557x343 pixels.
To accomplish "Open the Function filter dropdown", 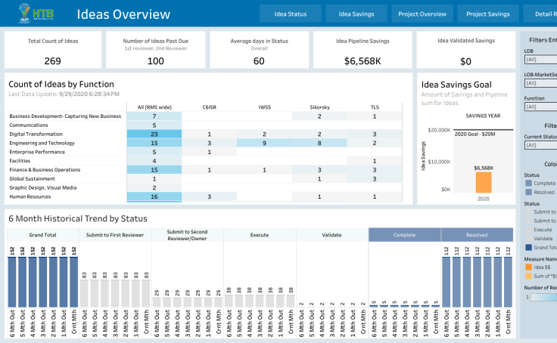I will [x=540, y=107].
